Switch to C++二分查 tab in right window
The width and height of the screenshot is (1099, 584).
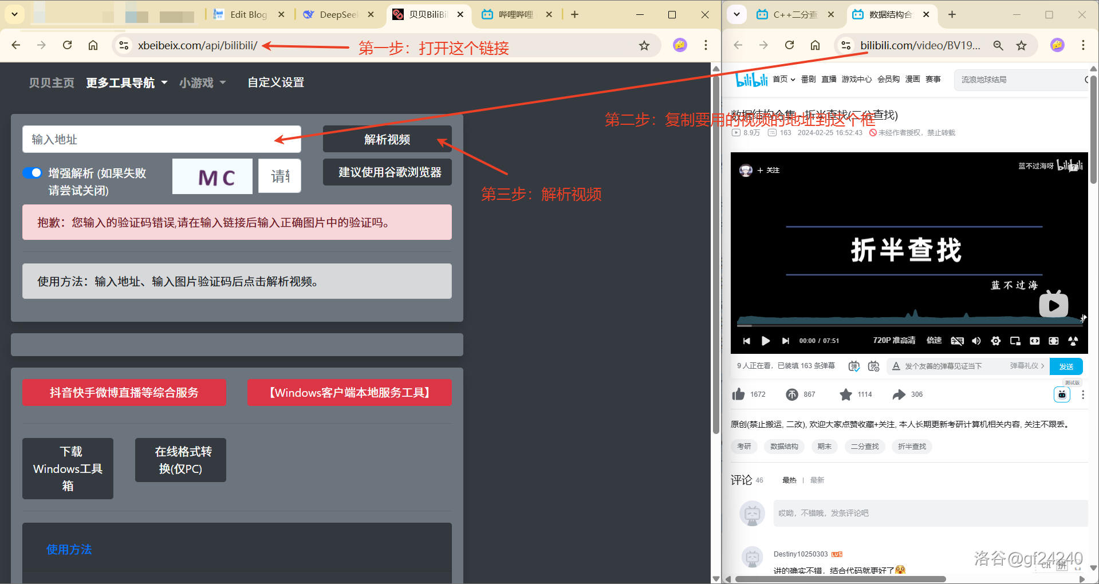tap(795, 14)
